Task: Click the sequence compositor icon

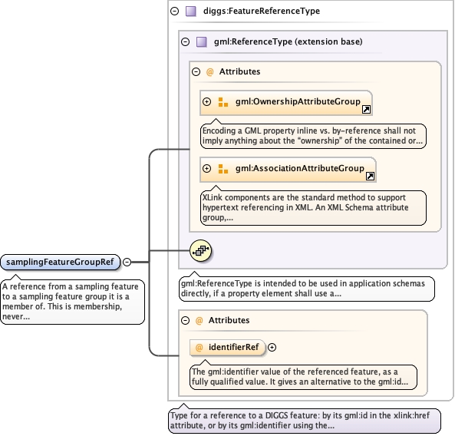Action: click(x=200, y=250)
